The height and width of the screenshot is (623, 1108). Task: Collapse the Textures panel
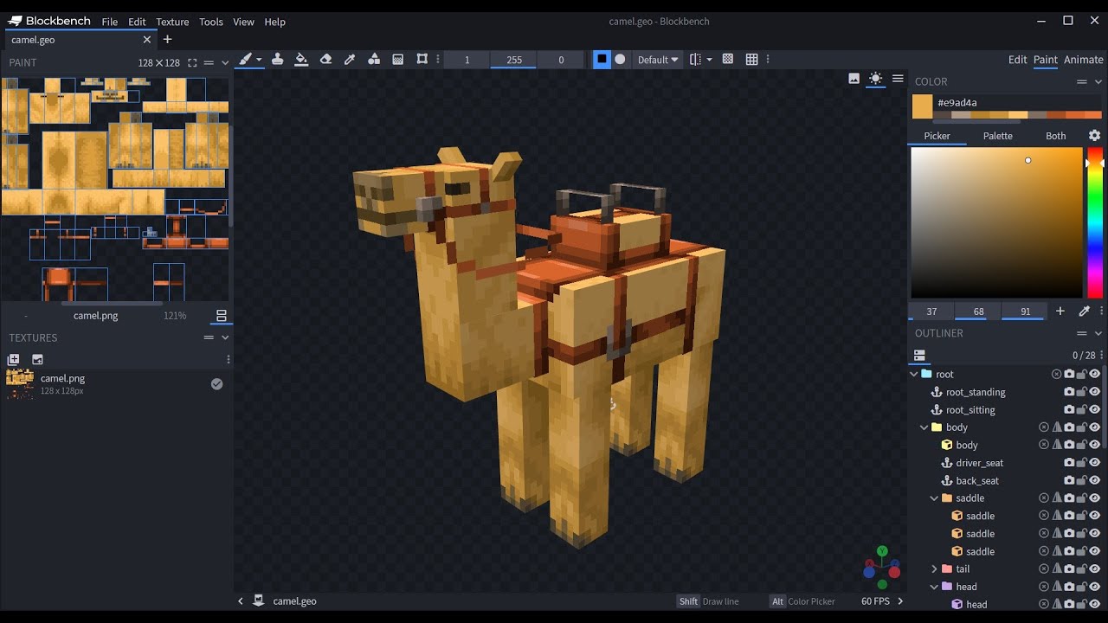[225, 337]
